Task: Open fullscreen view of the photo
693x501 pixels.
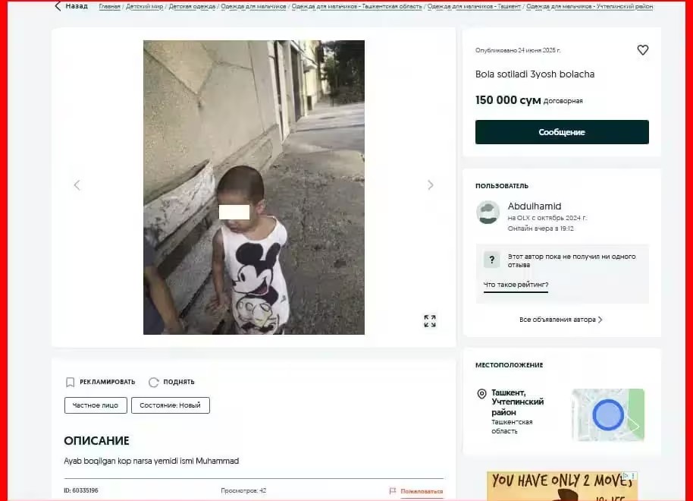Action: pos(430,321)
